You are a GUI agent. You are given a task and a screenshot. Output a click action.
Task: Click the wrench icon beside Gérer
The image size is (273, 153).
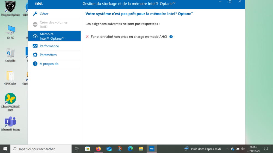click(x=35, y=14)
